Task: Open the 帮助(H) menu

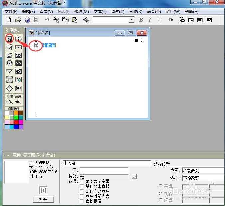Action: point(192,12)
